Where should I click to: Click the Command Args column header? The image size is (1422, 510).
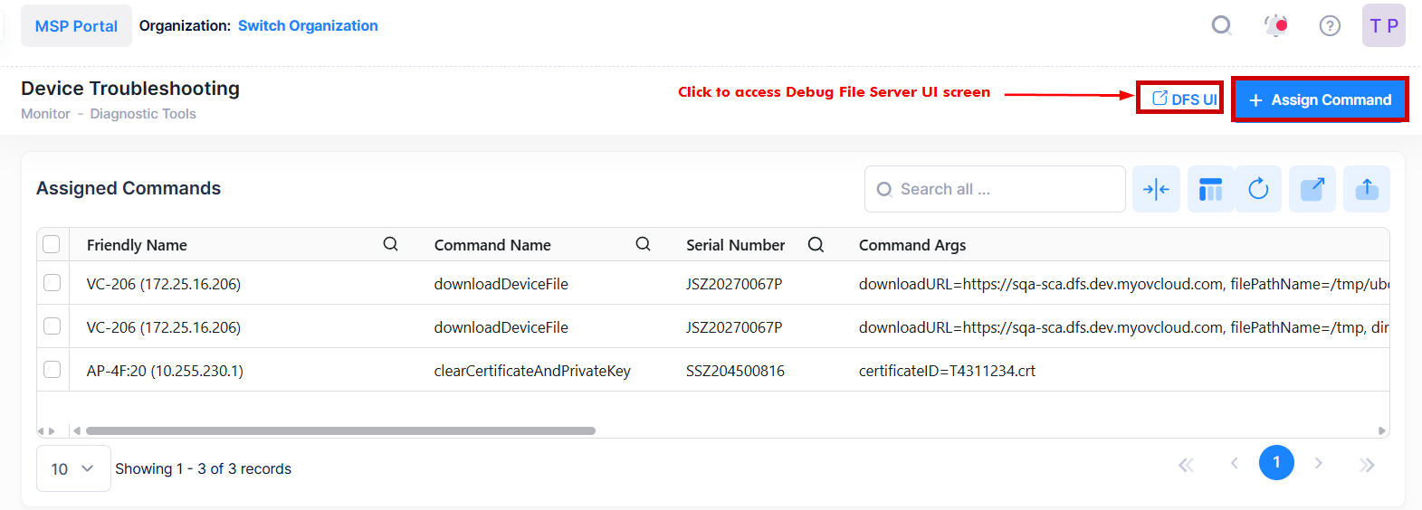click(x=912, y=245)
